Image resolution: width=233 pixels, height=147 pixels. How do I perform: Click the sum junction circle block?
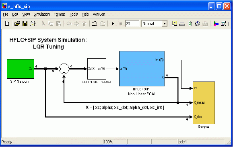pyautogui.click(x=64, y=69)
